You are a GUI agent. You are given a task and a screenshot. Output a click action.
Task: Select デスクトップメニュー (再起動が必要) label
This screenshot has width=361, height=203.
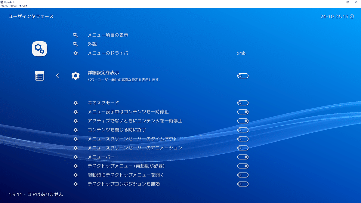126,166
